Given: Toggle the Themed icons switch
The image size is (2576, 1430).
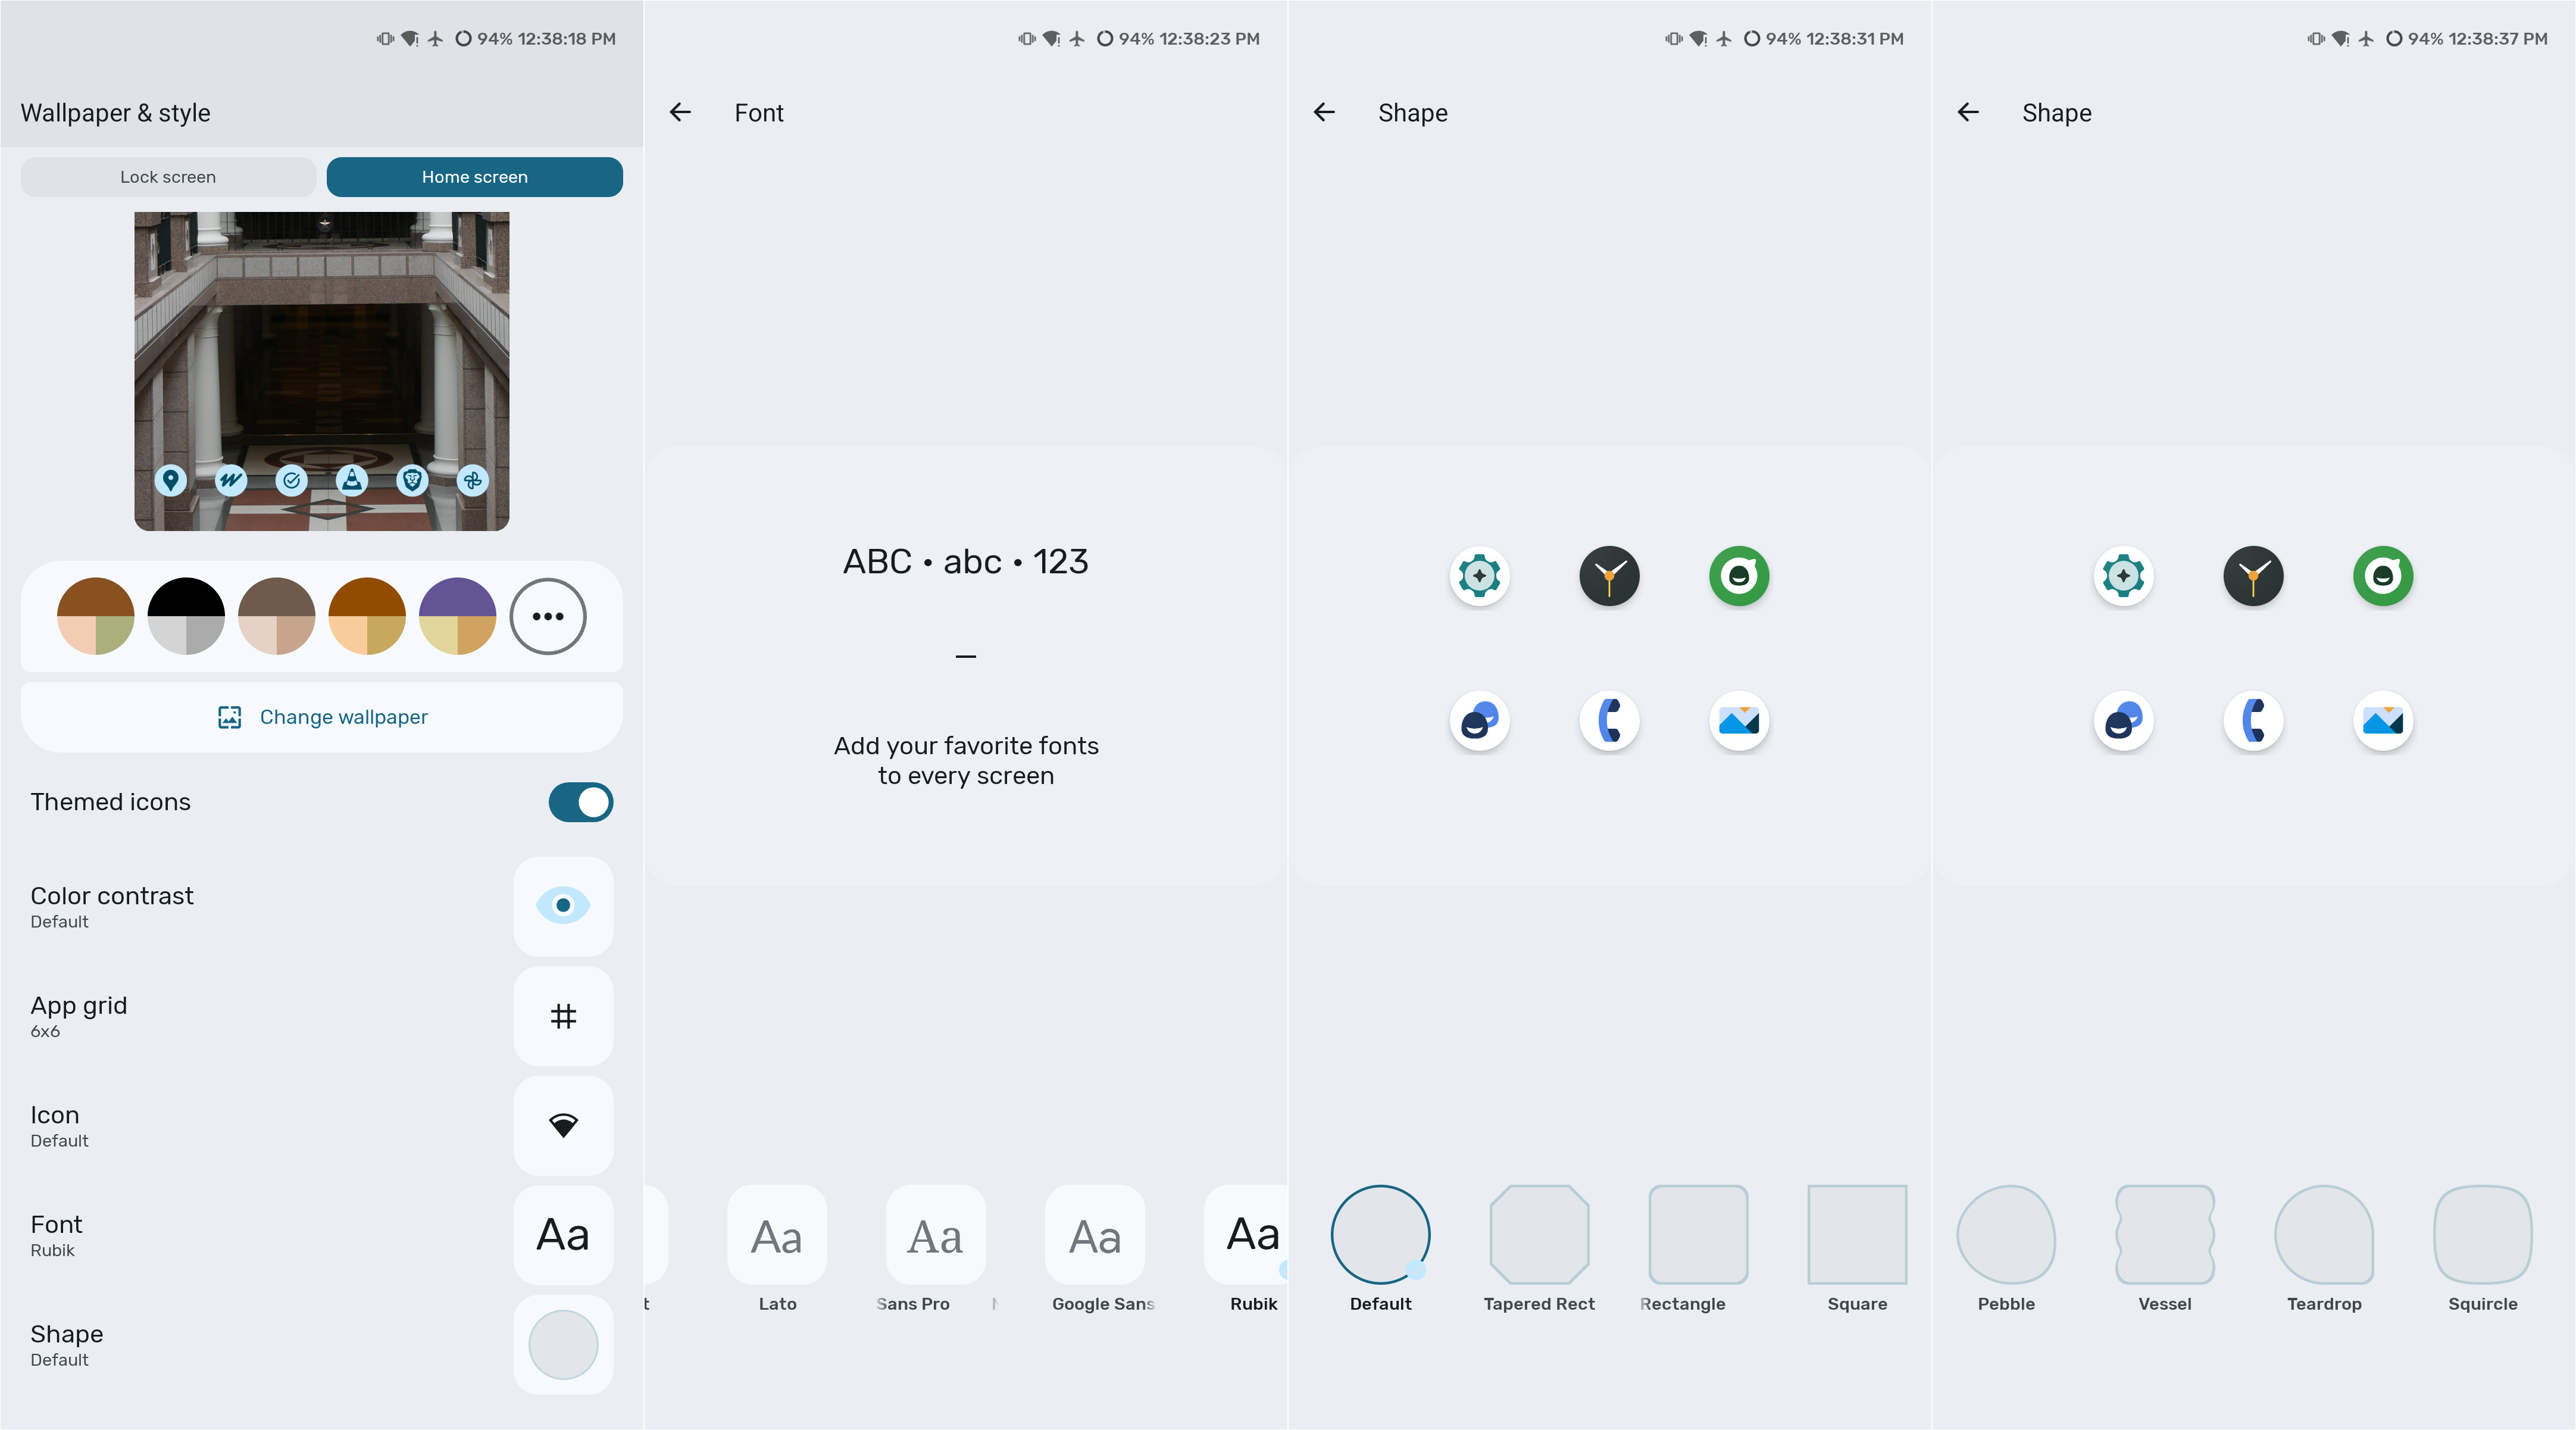Looking at the screenshot, I should coord(580,802).
